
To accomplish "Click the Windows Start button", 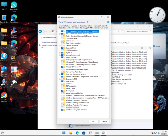I will [64, 133].
